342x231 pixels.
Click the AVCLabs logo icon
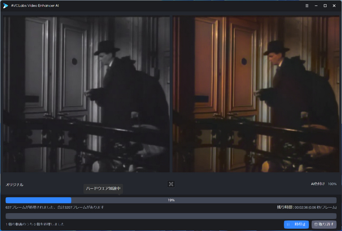6,6
